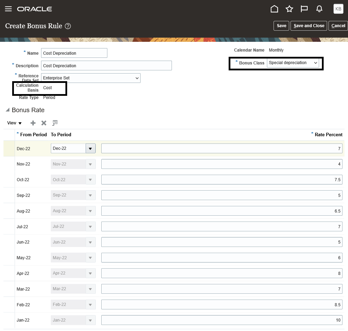Cancel the bonus rule creation
The image size is (348, 331).
click(338, 26)
